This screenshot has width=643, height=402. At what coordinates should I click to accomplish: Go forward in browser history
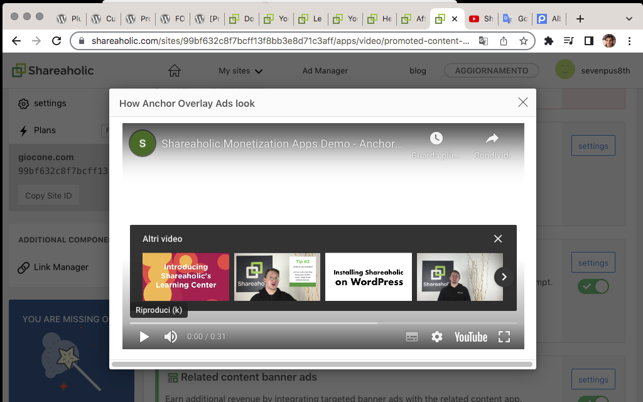[x=36, y=41]
